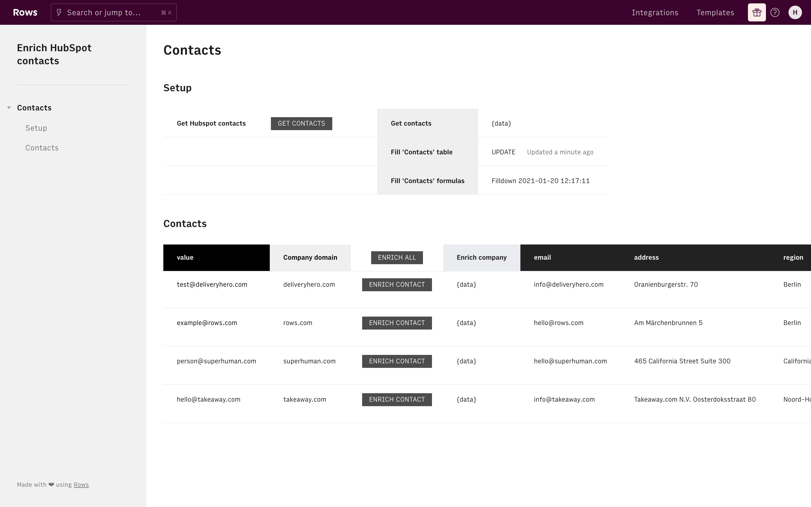The image size is (811, 507).
Task: Click the Enrich company column header
Action: pos(482,257)
